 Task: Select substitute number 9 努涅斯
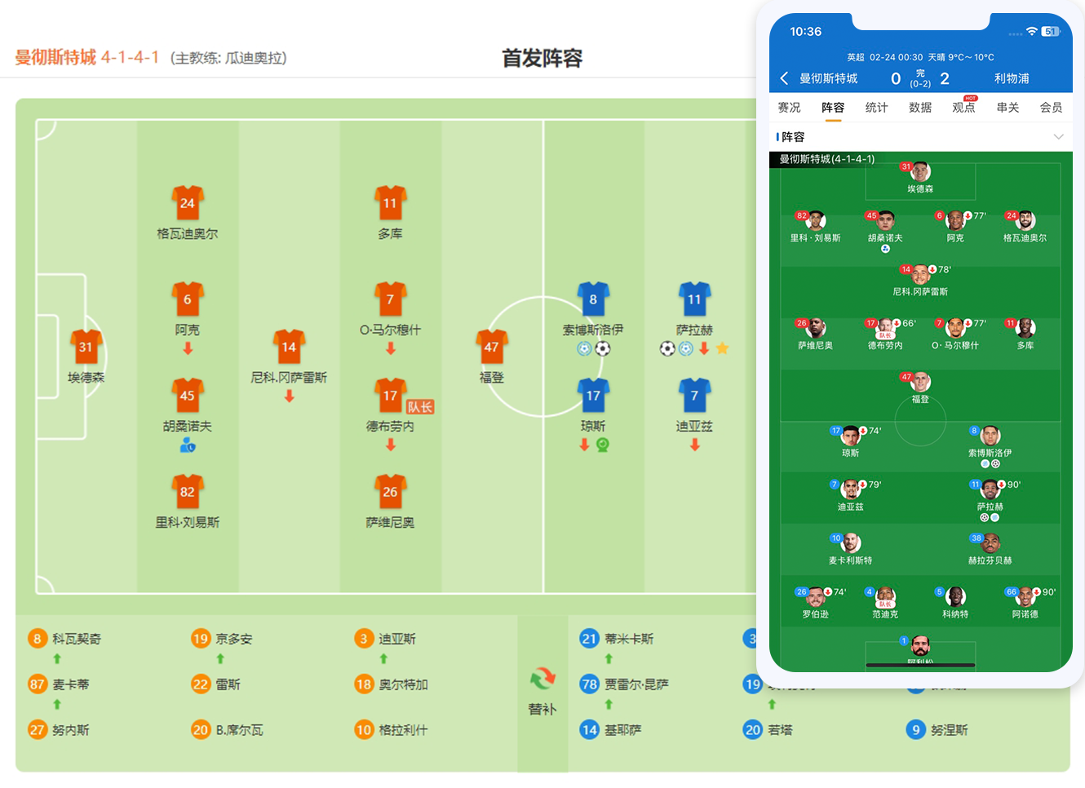pyautogui.click(x=937, y=730)
